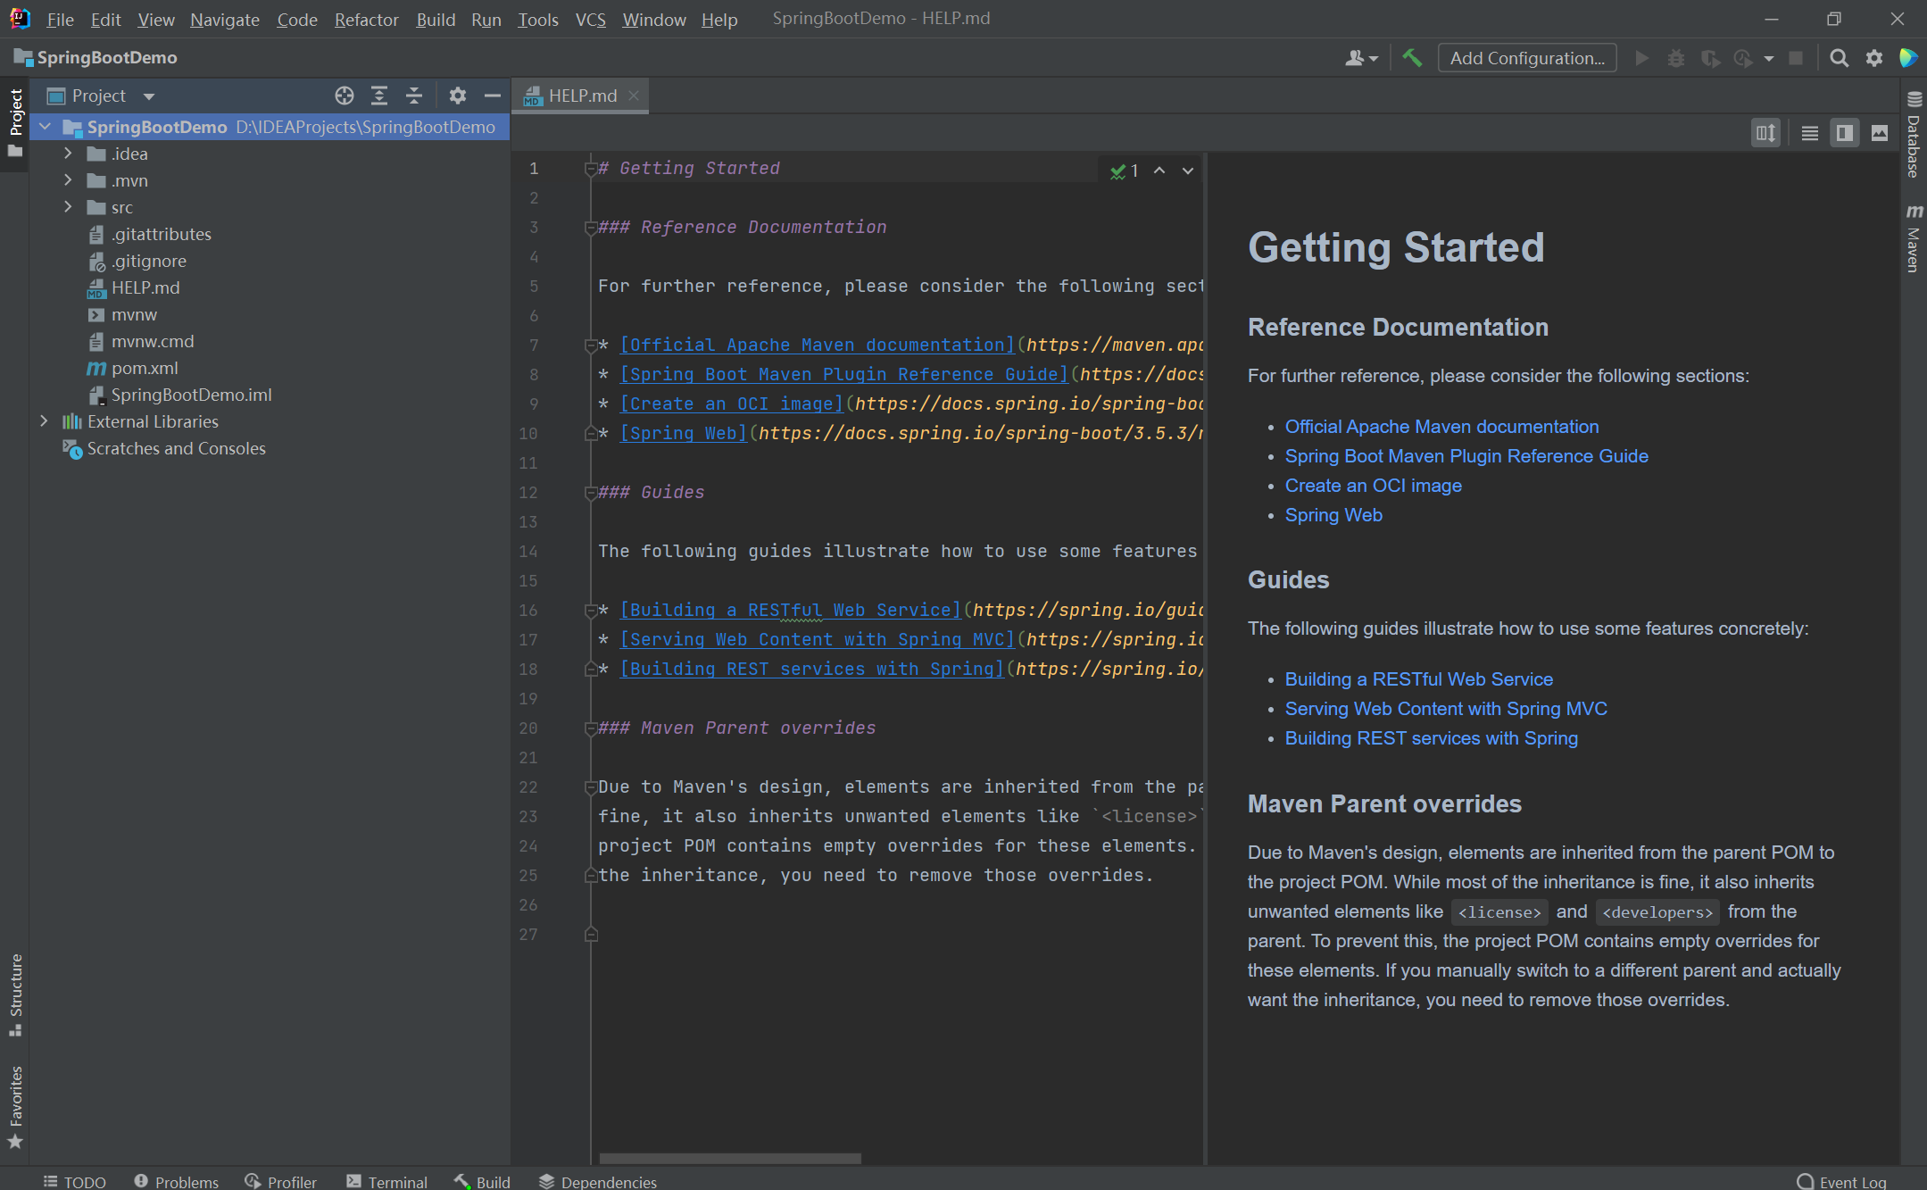Viewport: 1927px width, 1190px height.
Task: Fold the Getting Started heading on line 1
Action: click(x=590, y=169)
